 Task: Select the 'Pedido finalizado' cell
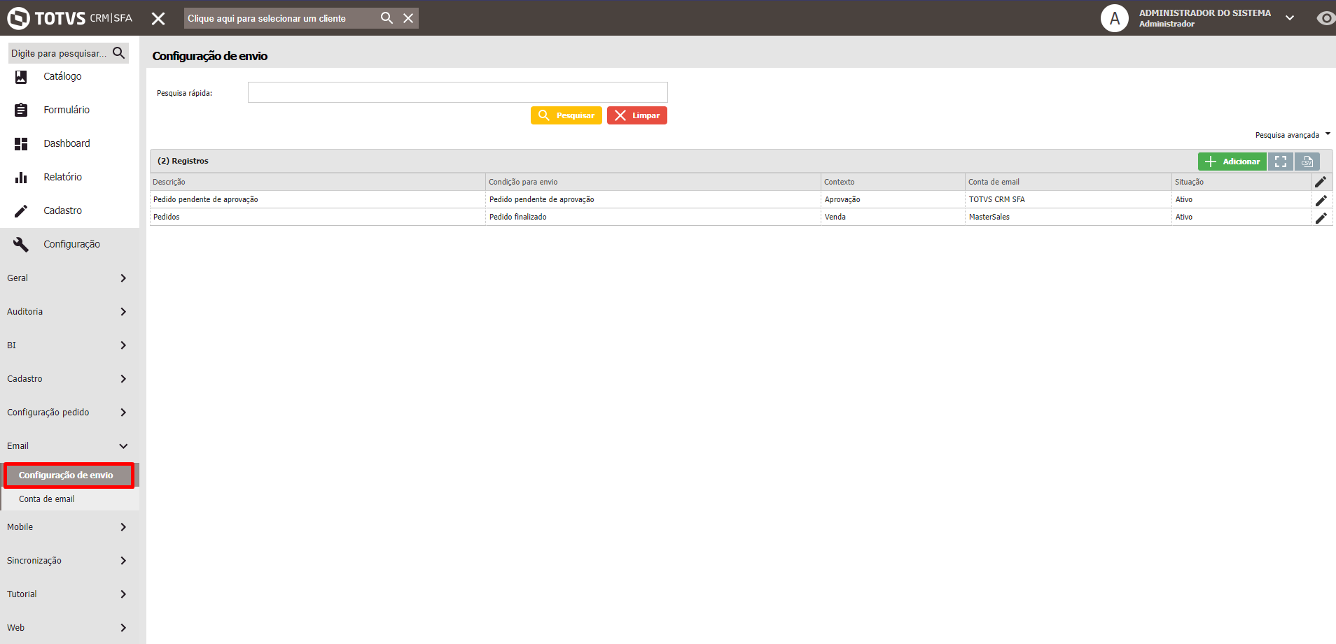coord(653,217)
